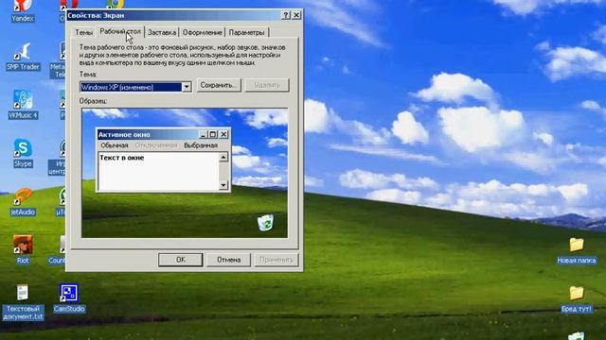Open the Заставка tab
Screen dimensions: 606x340
coord(162,33)
